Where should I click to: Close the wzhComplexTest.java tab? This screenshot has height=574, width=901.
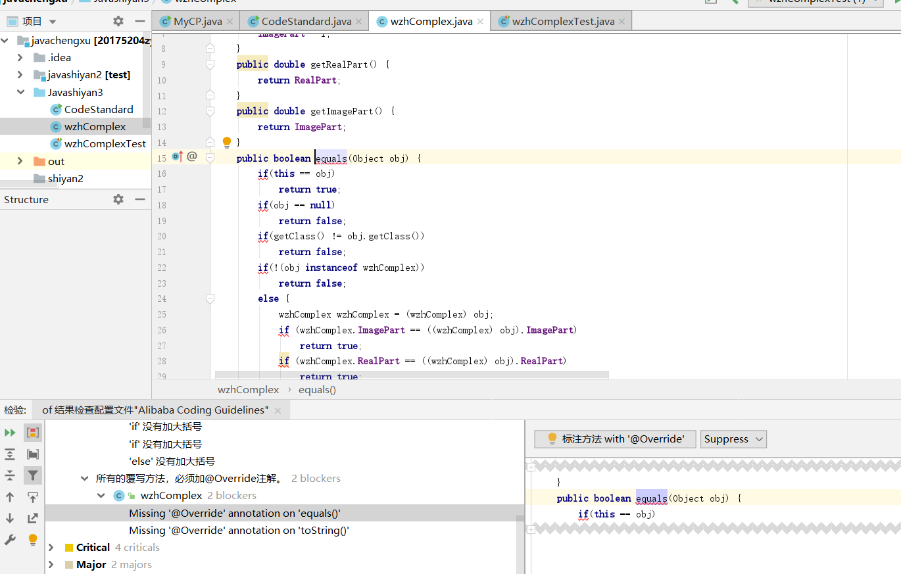click(x=622, y=22)
